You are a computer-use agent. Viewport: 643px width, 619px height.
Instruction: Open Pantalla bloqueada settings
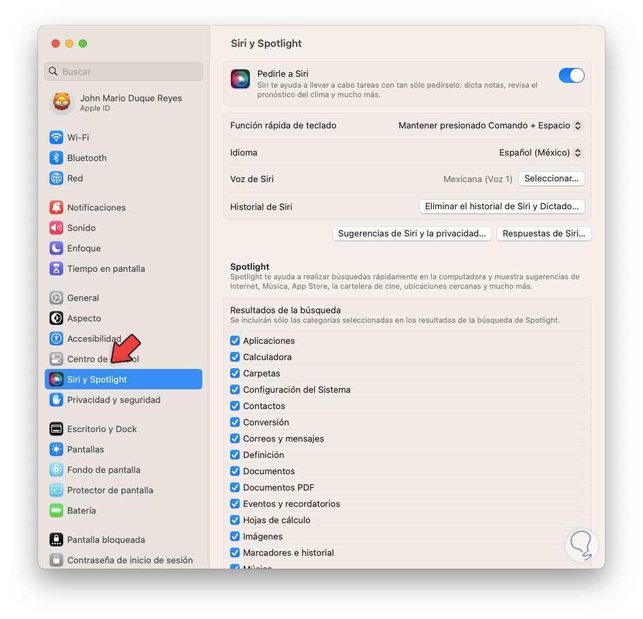click(x=124, y=540)
